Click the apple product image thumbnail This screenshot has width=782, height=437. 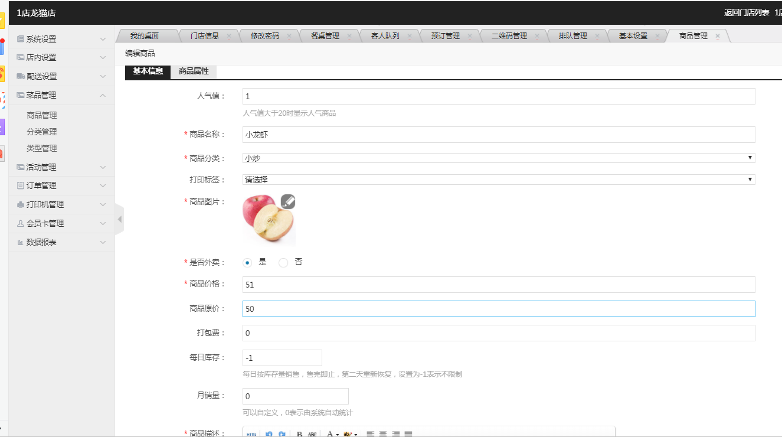(x=269, y=220)
